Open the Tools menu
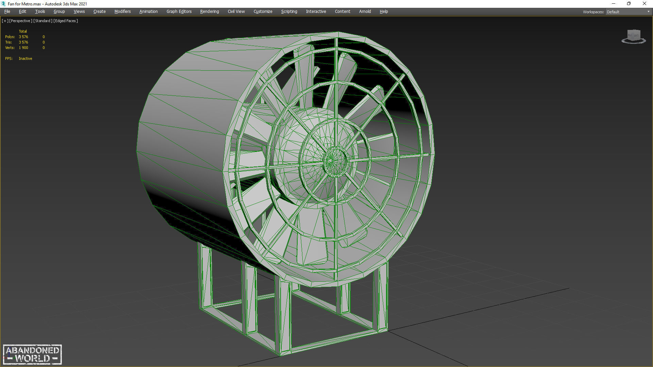The height and width of the screenshot is (367, 653). coord(40,12)
